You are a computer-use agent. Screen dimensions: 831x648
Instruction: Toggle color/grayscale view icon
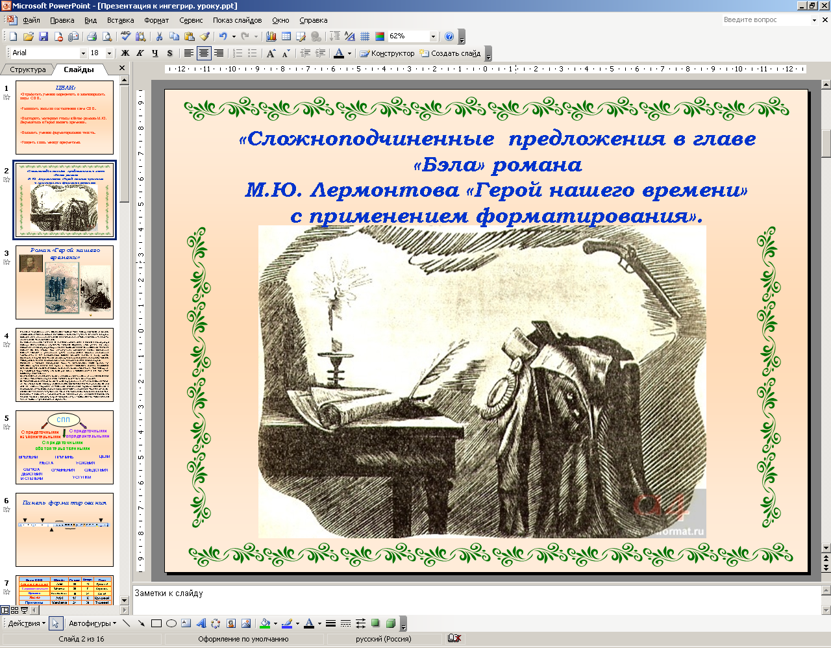click(380, 36)
